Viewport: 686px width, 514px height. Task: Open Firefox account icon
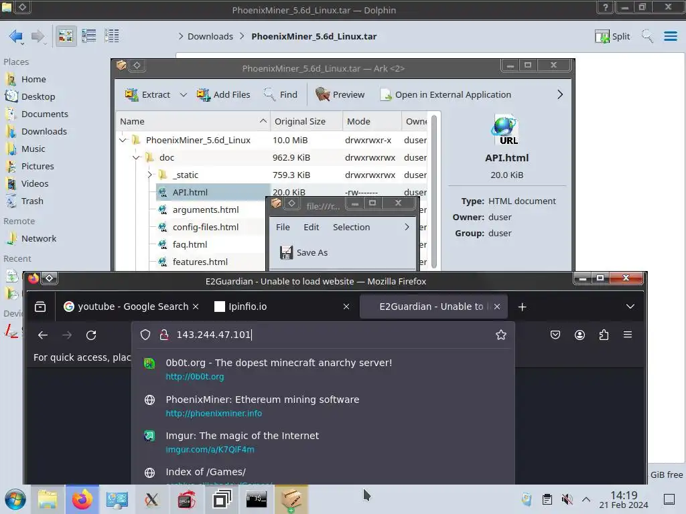point(579,335)
